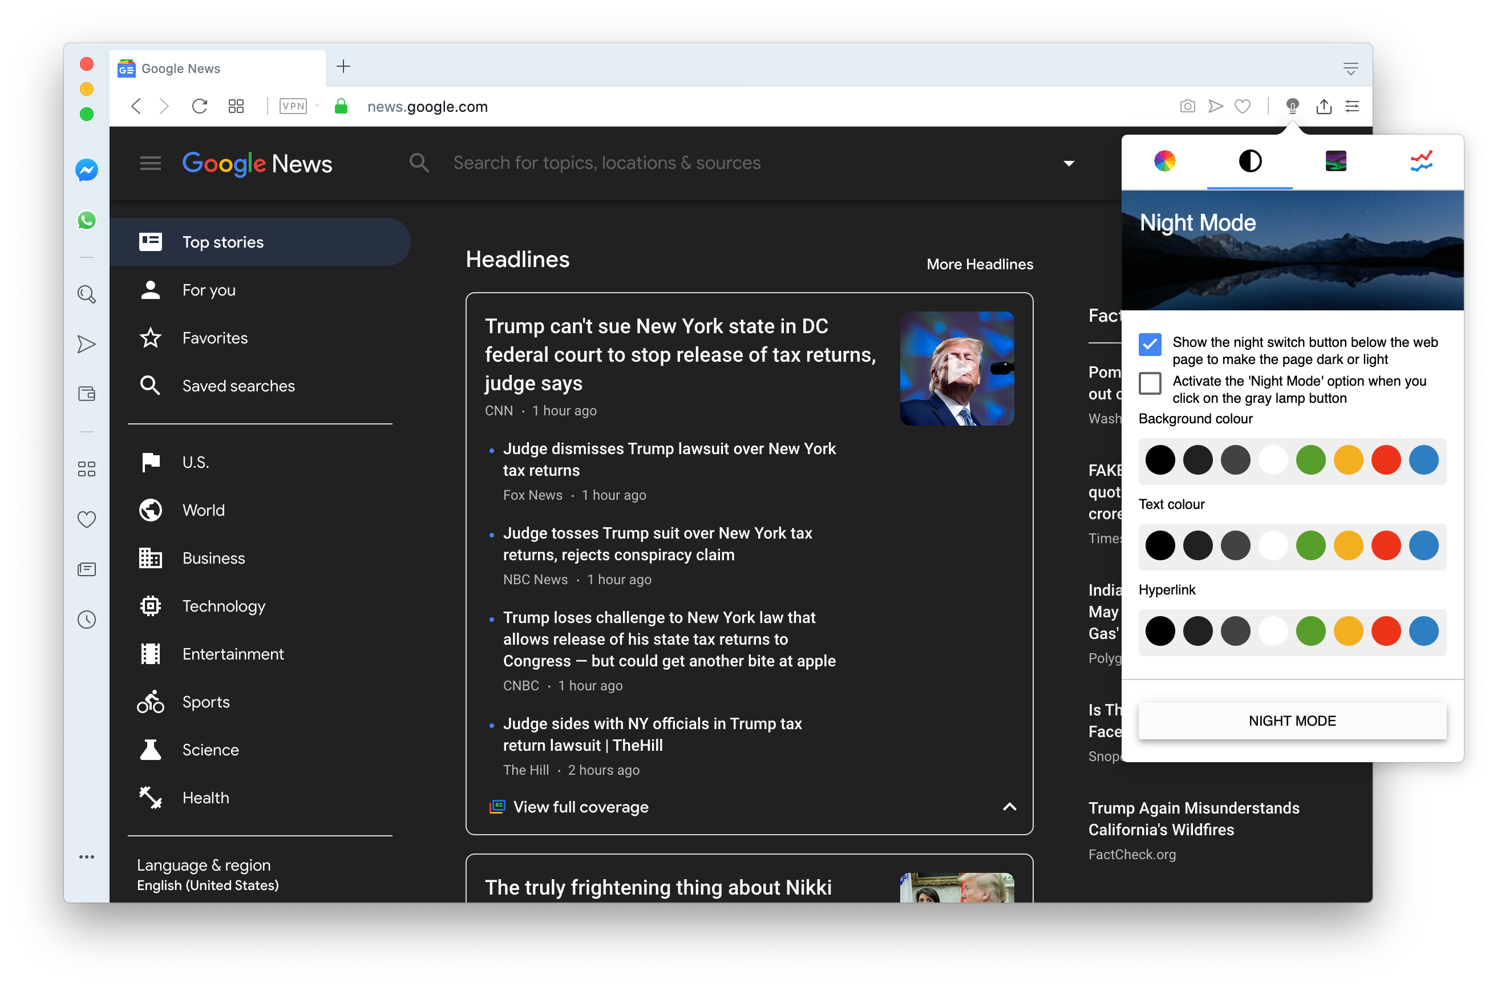Expand search options dropdown arrow
Viewport: 1505px width, 987px height.
(1069, 163)
